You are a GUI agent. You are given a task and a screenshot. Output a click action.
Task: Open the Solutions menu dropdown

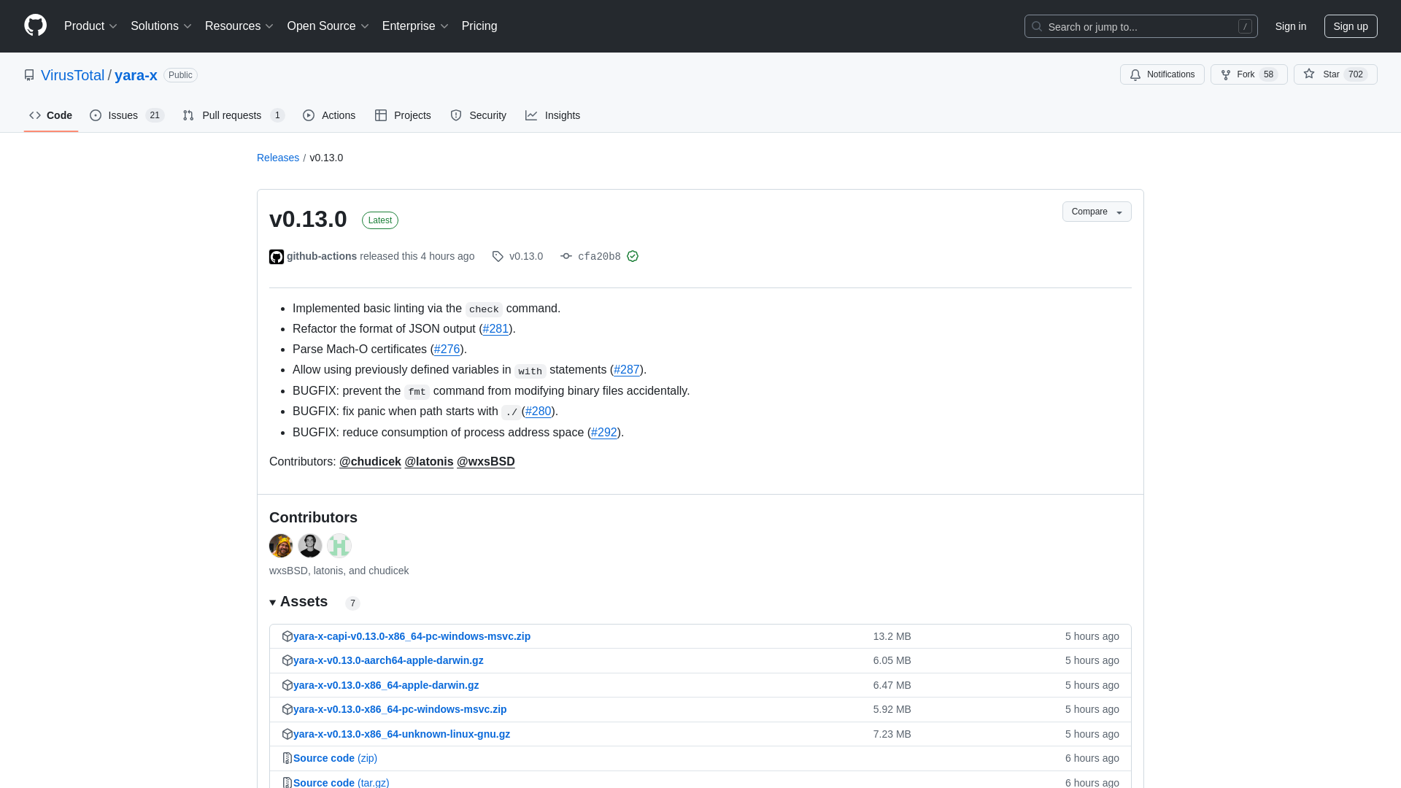click(161, 26)
